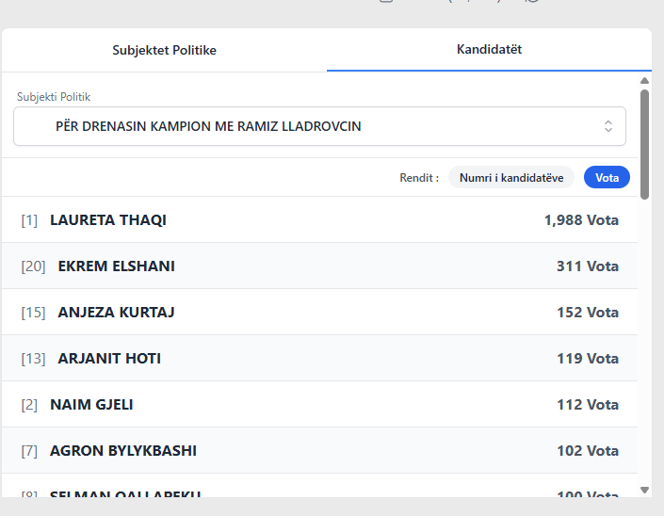The image size is (664, 516).
Task: Click the 1,988 Vota count
Action: click(580, 220)
